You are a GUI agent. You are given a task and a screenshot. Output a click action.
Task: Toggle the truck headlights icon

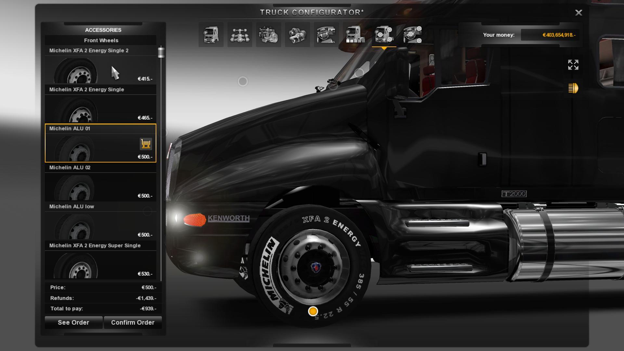[x=573, y=88]
